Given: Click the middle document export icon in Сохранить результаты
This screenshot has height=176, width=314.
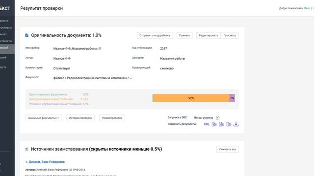Looking at the screenshot, I should pyautogui.click(x=221, y=124).
